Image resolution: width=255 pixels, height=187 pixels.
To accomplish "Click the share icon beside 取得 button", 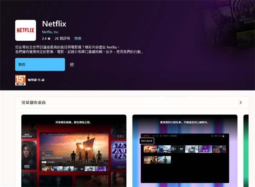I will coord(72,65).
